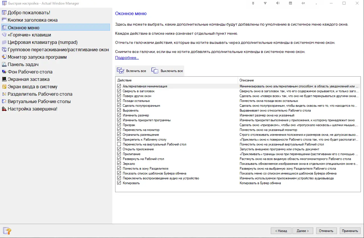Select «Изменить приоритет программы» row text
This screenshot has width=364, height=238.
147,120
